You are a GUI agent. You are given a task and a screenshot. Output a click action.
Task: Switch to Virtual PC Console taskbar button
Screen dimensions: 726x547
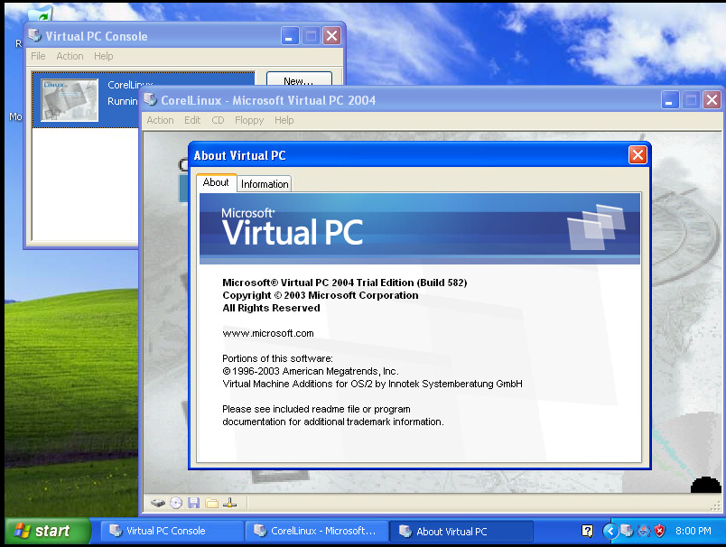(x=166, y=531)
